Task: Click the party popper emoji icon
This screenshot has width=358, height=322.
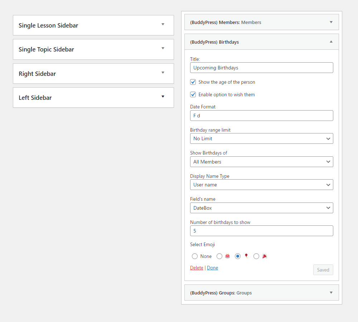Action: pyautogui.click(x=265, y=256)
